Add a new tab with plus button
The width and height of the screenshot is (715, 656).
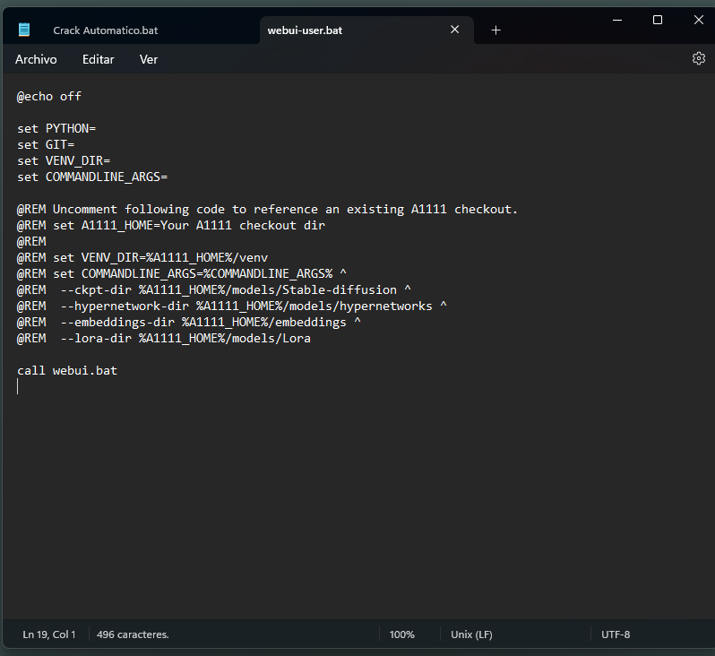pos(495,30)
